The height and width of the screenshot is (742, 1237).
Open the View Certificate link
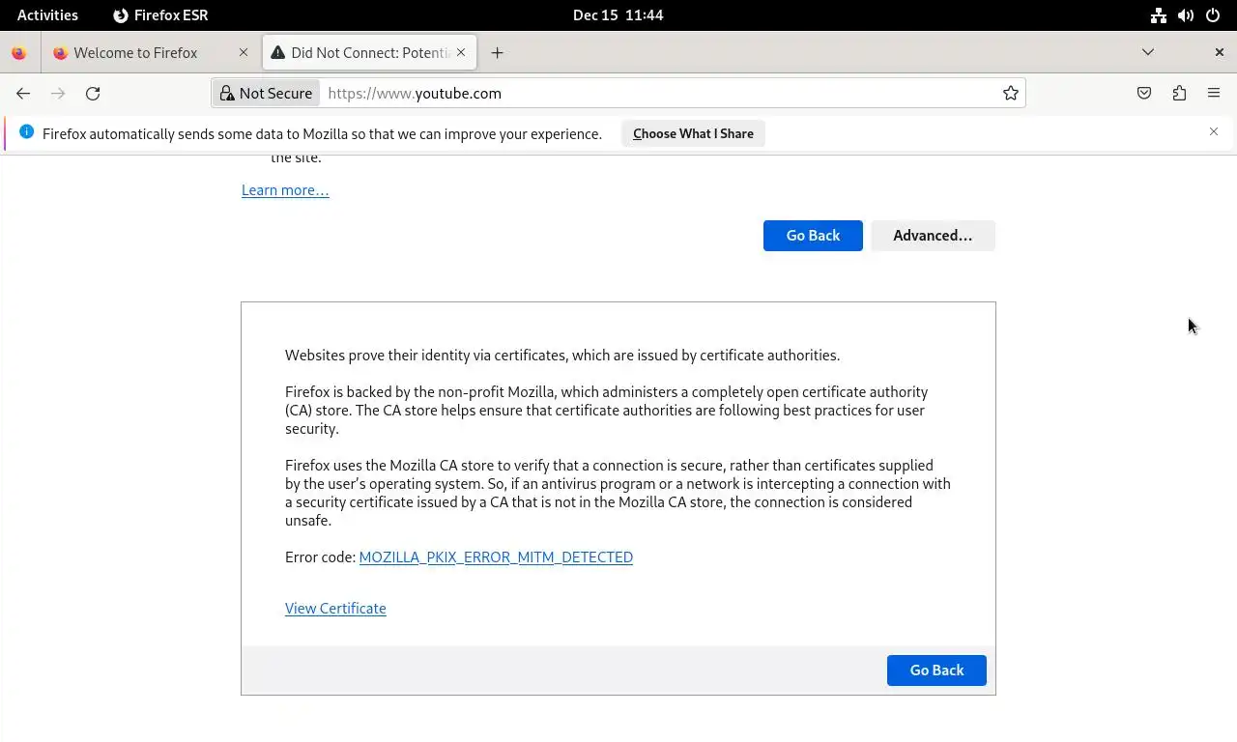335,609
